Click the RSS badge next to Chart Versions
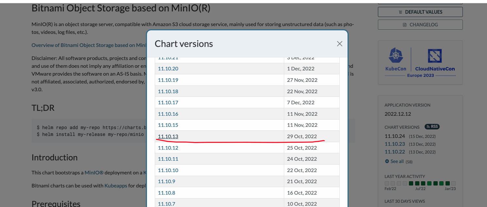 tap(432, 127)
